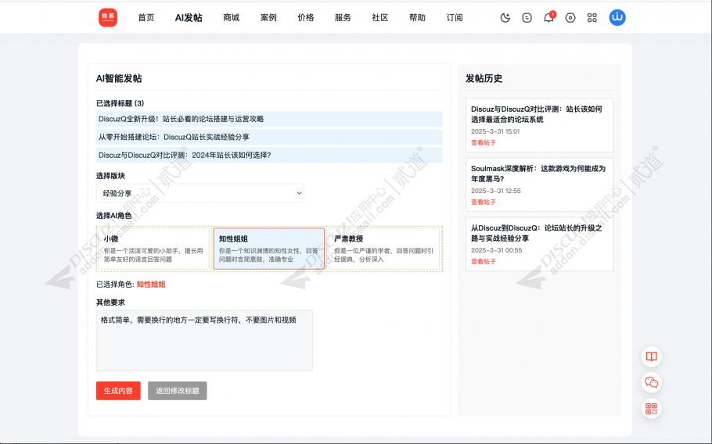Open the 案例 nav item

coord(268,18)
